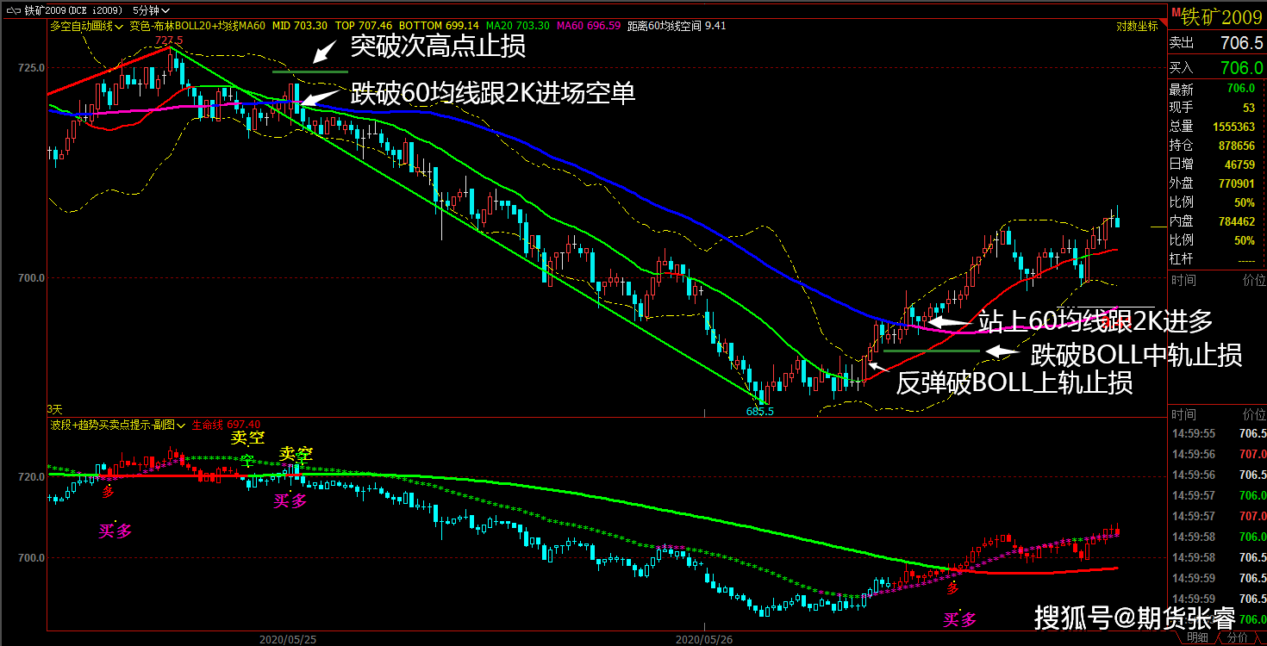Click the 3天 label at chart bottom-left
The height and width of the screenshot is (646, 1267).
click(55, 408)
